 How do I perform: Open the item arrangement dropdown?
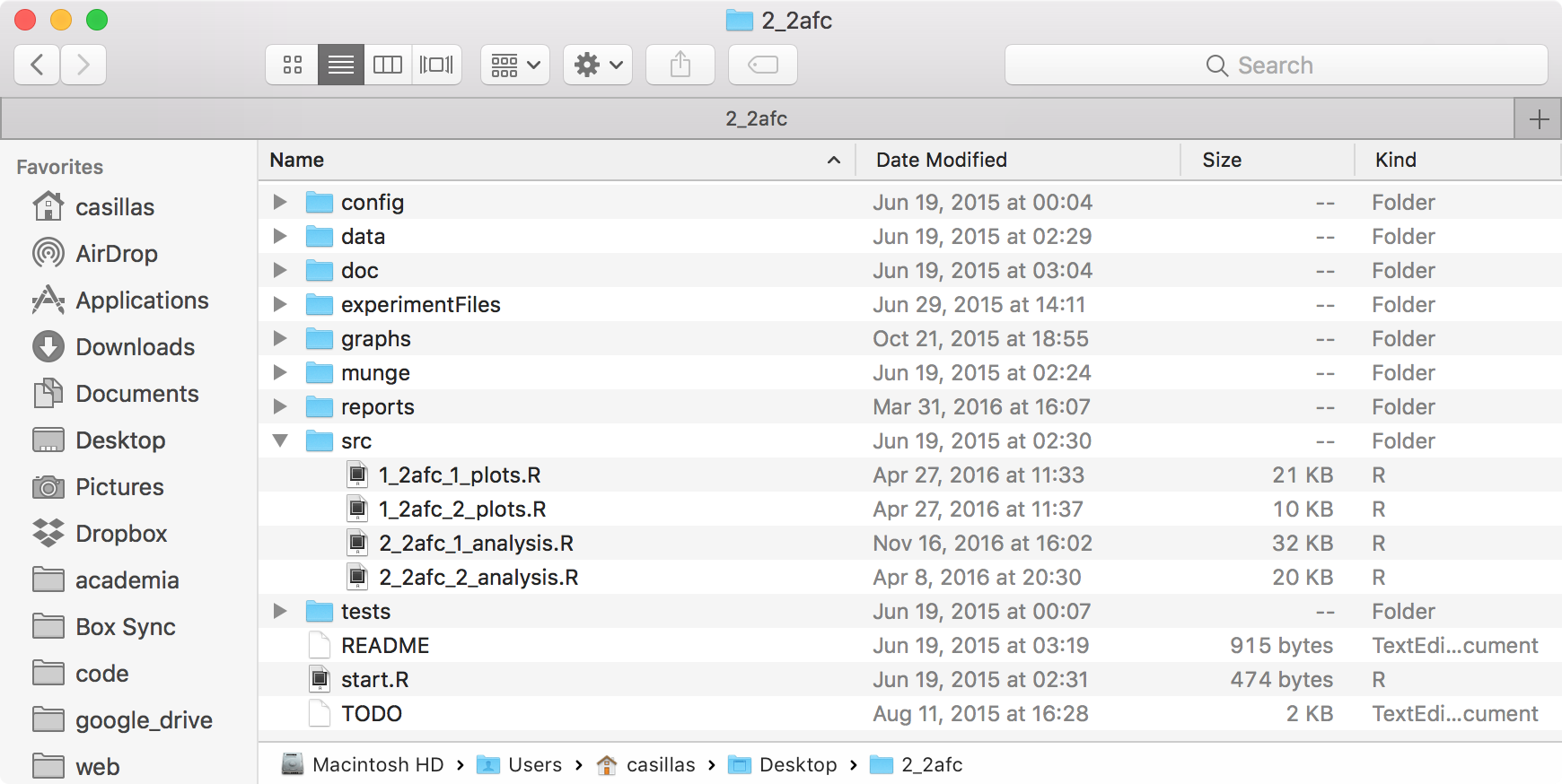click(x=515, y=65)
